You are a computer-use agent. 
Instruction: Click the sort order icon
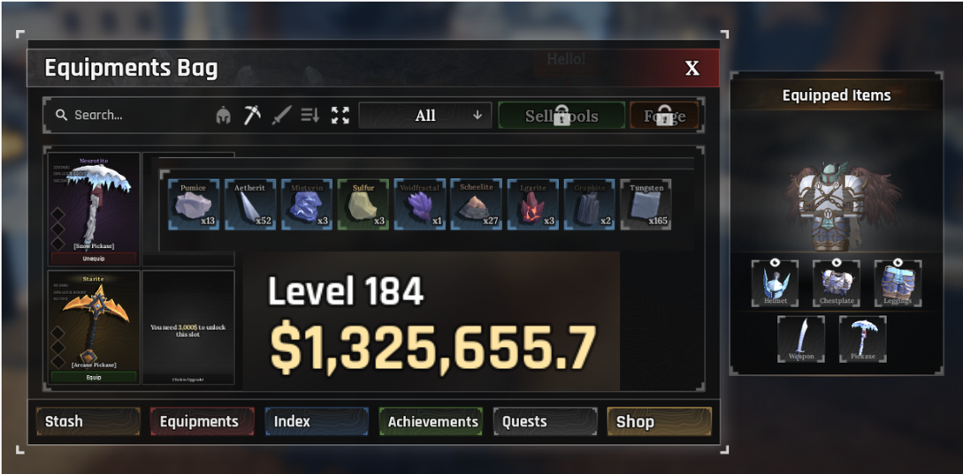(x=310, y=115)
